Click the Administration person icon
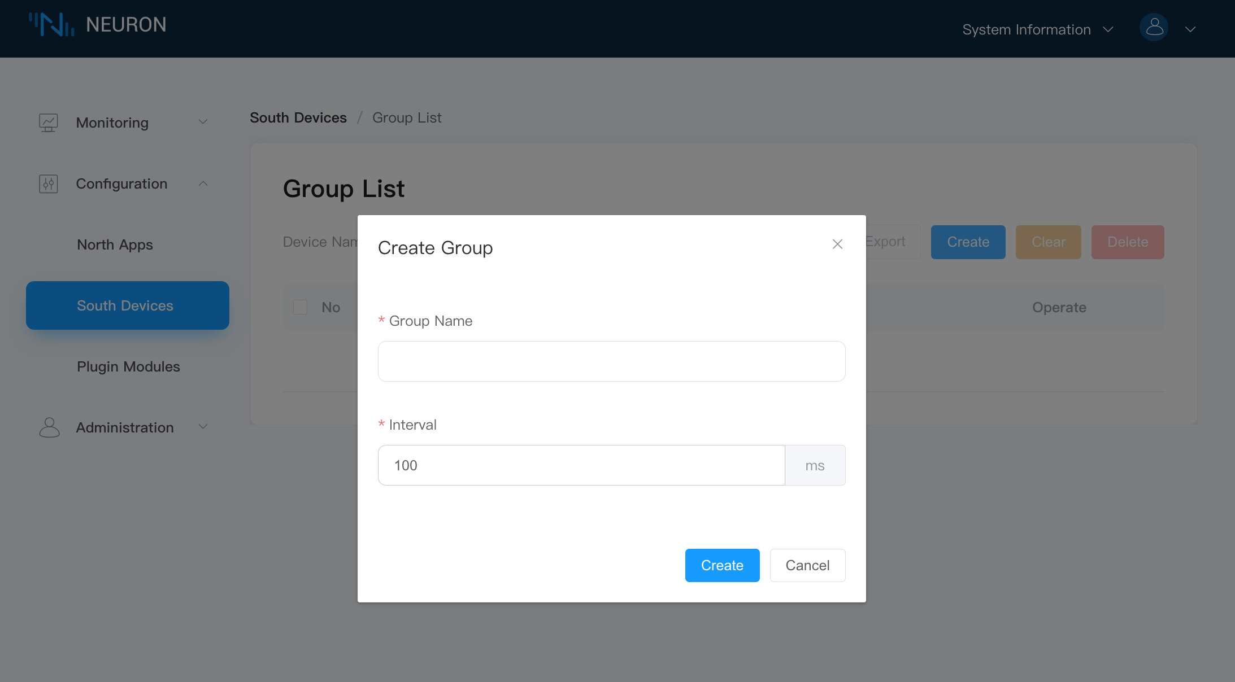This screenshot has width=1235, height=682. (x=49, y=427)
